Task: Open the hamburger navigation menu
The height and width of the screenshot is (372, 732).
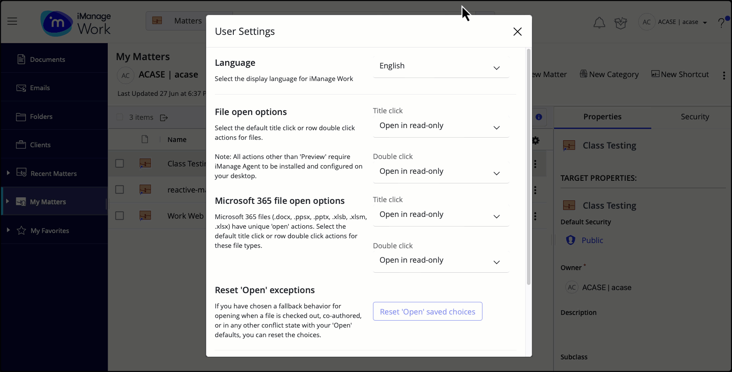Action: tap(12, 21)
